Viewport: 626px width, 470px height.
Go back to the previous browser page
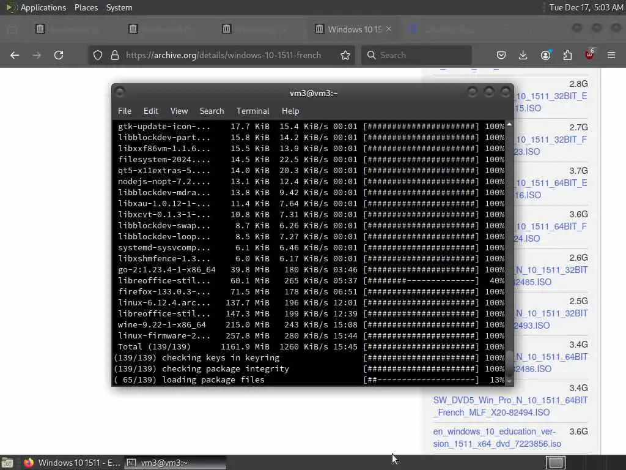pyautogui.click(x=15, y=55)
